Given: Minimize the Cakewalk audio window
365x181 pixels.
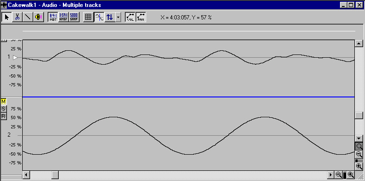Looking at the screenshot, I should coord(344,5).
